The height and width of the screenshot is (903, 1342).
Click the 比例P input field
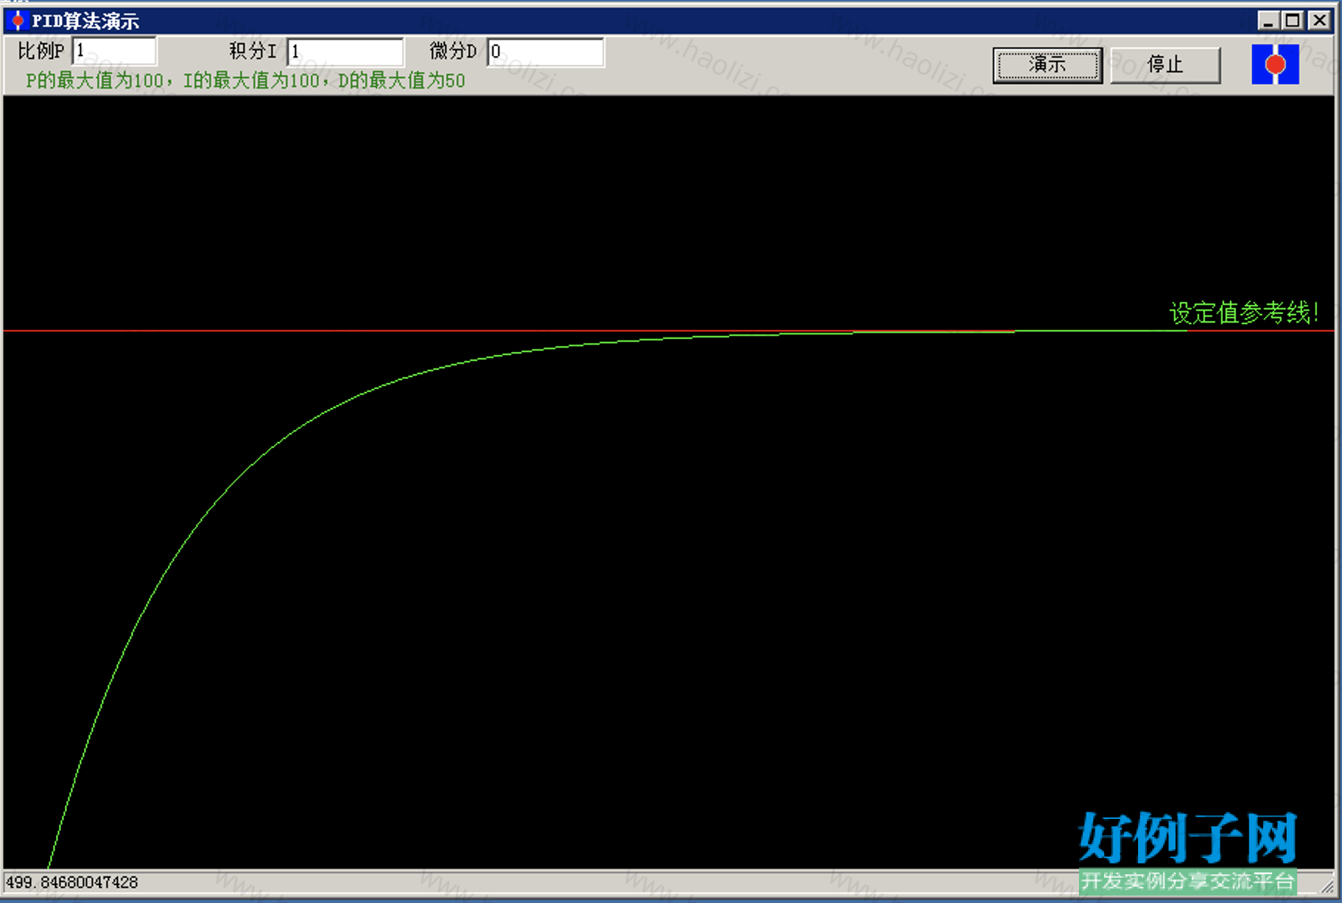[115, 52]
